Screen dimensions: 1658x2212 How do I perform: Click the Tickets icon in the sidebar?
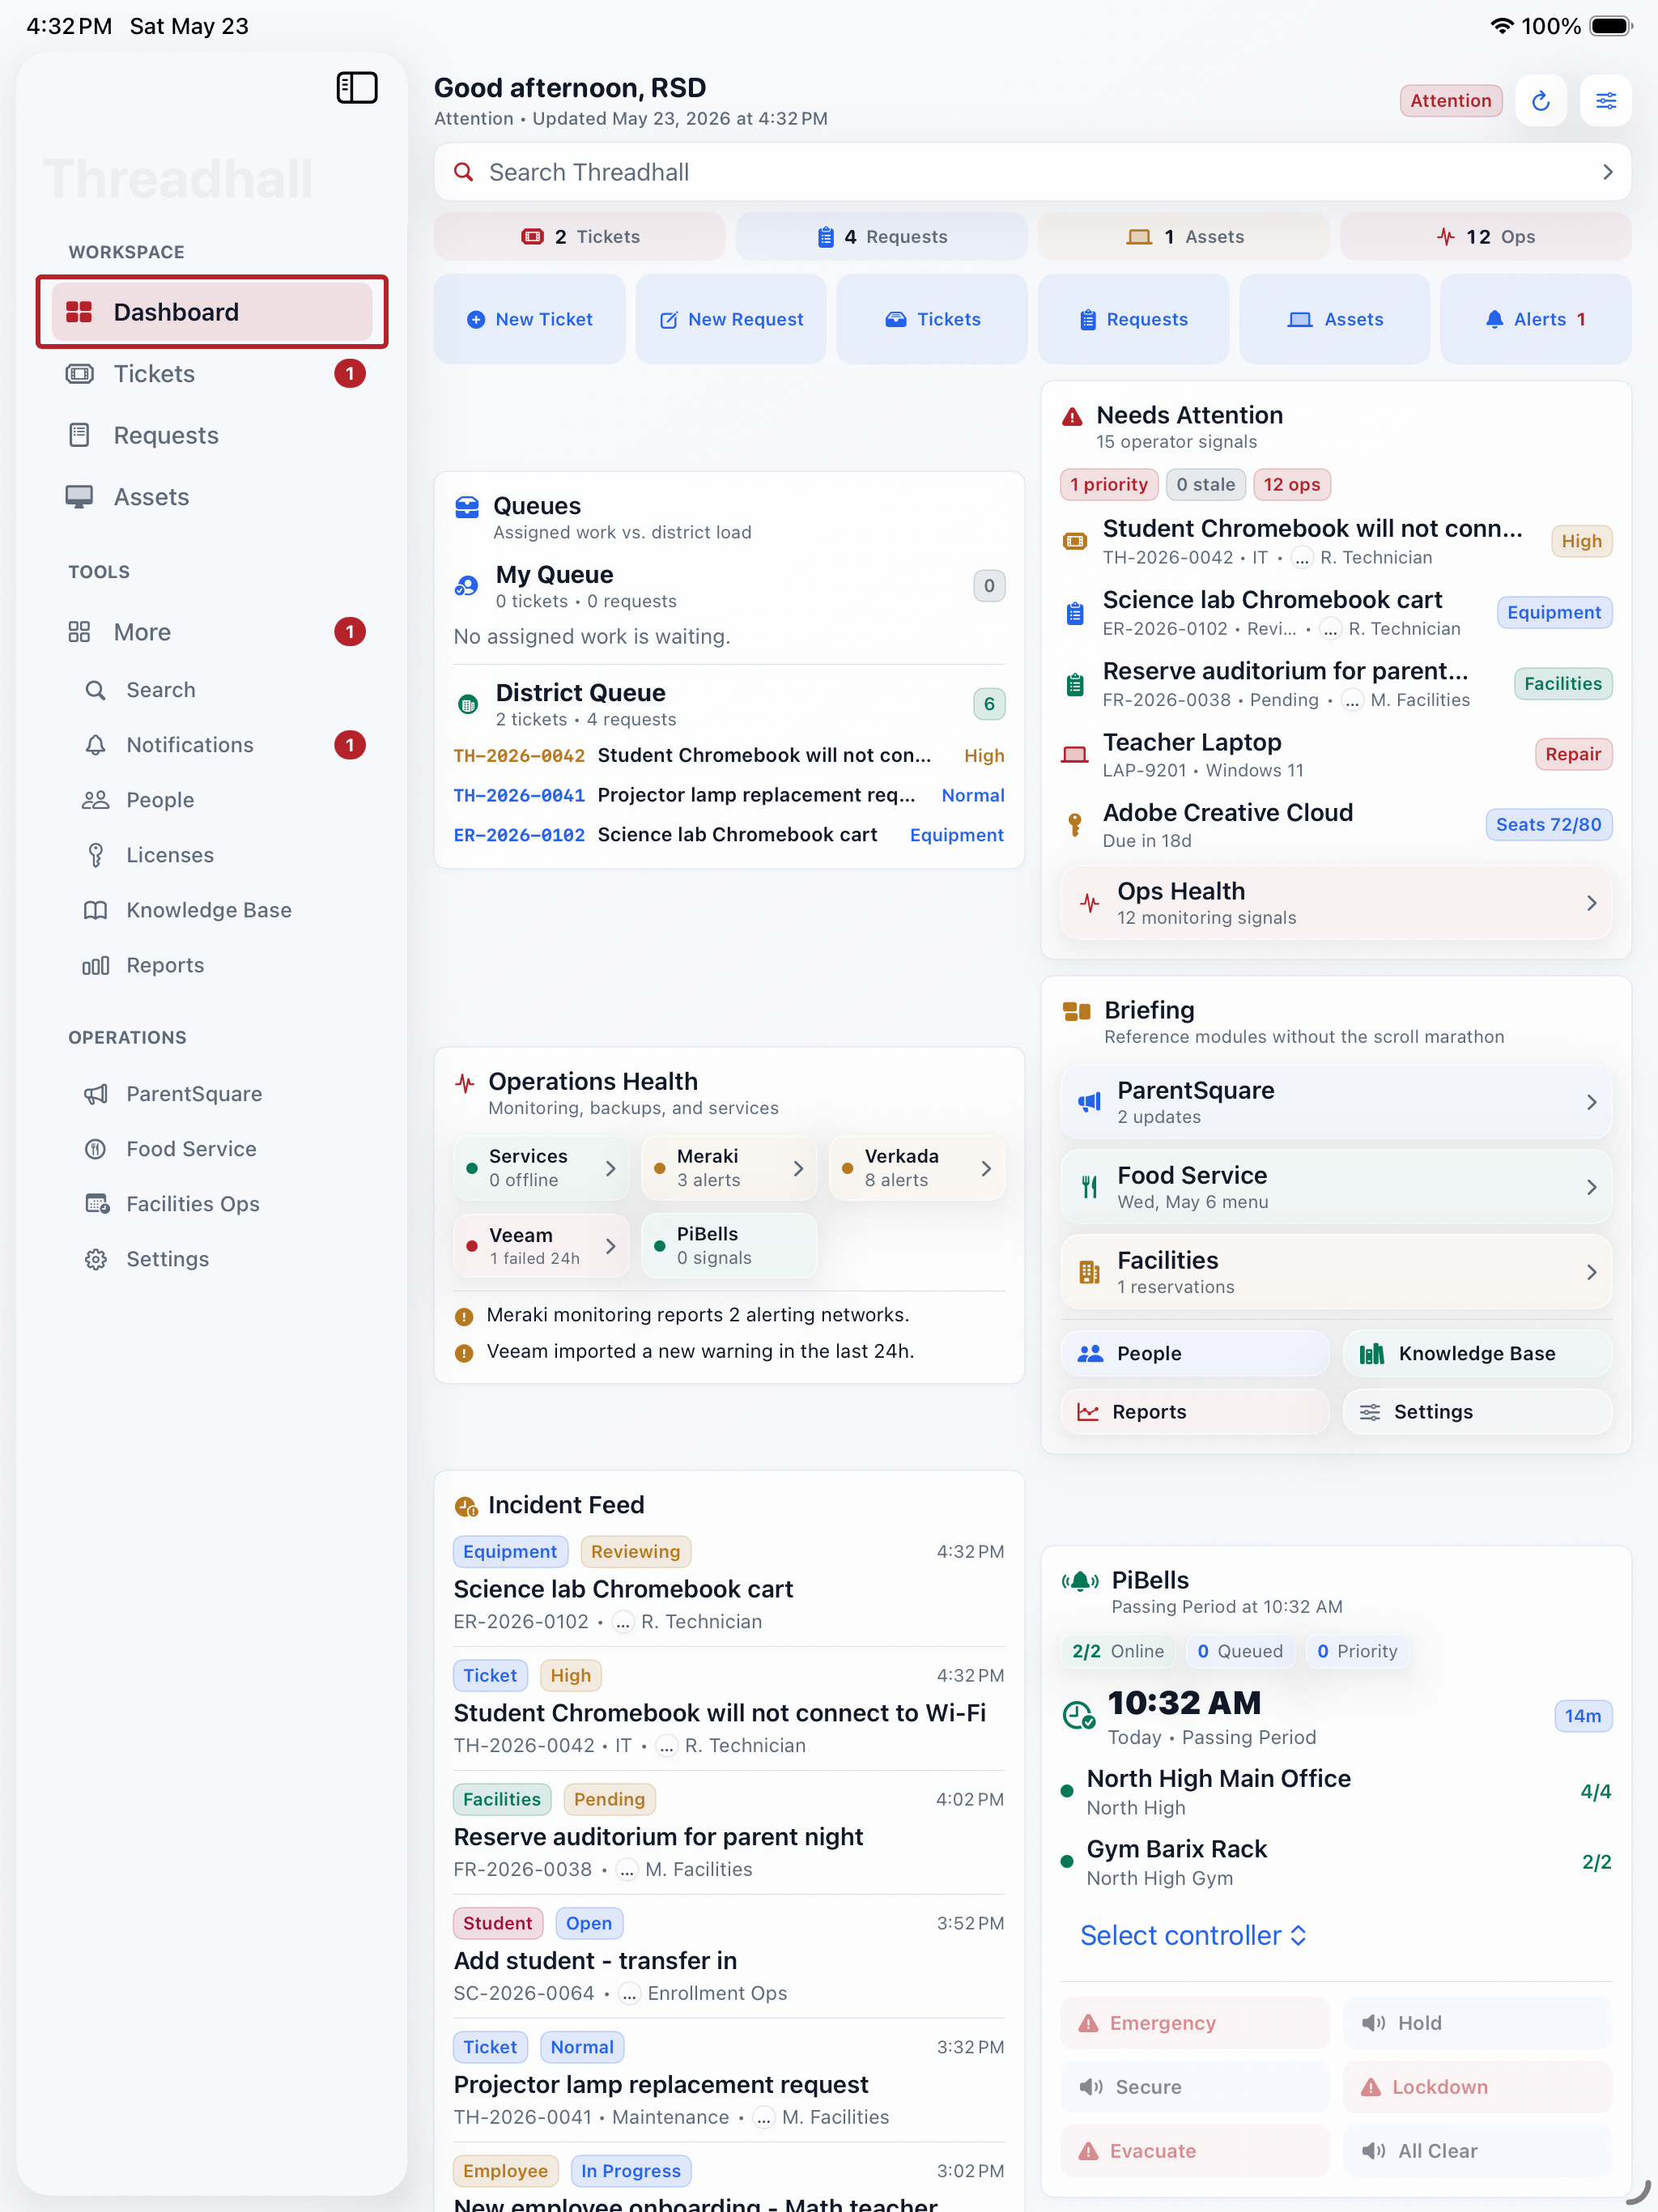79,374
